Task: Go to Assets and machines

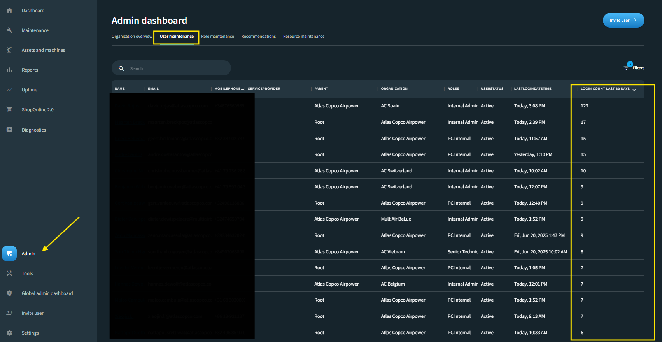Action: point(44,50)
